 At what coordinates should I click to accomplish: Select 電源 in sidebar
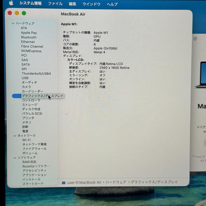tap(25, 131)
